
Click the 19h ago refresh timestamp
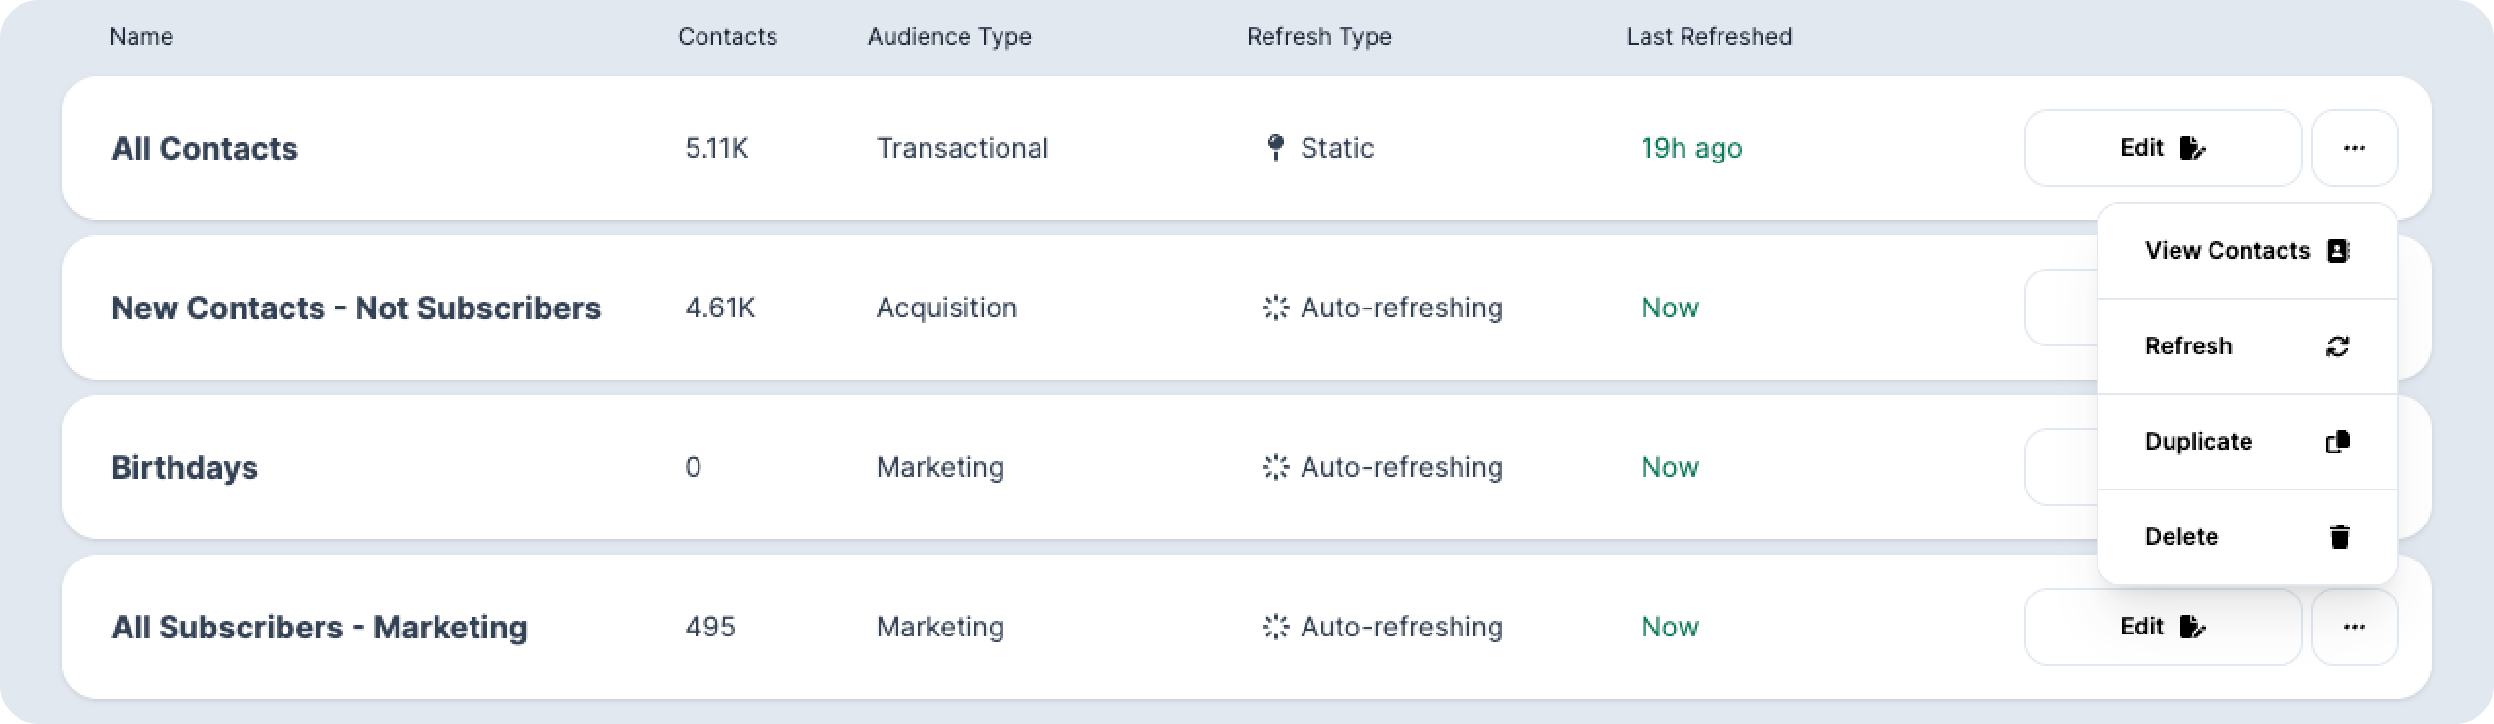1691,148
